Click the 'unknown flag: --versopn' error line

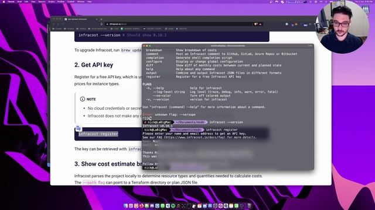point(169,114)
